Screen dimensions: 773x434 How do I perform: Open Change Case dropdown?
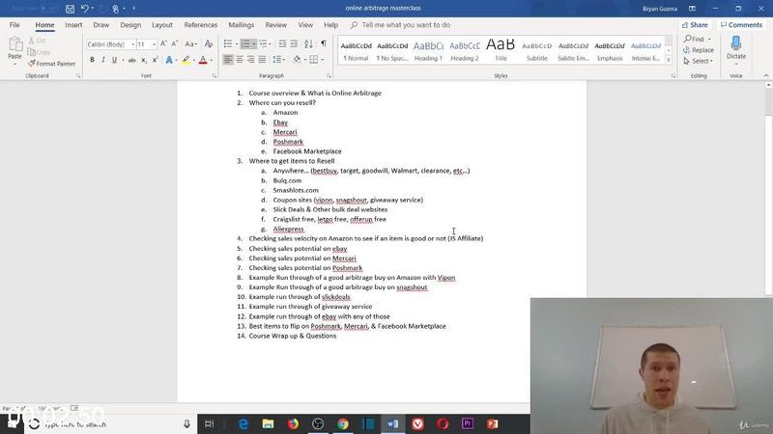click(x=190, y=43)
